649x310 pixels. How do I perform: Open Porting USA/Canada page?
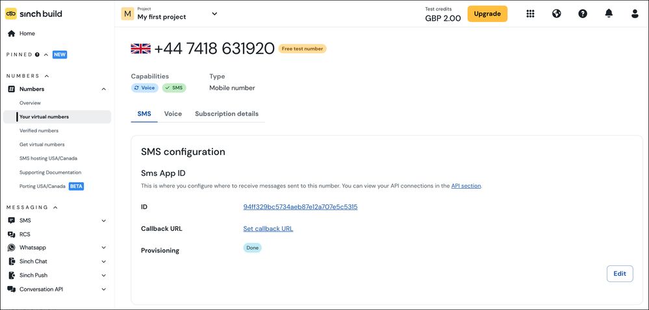point(43,186)
